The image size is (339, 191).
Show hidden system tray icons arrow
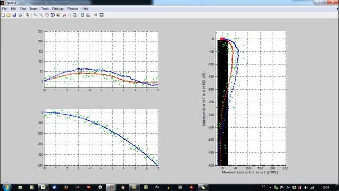click(270, 187)
